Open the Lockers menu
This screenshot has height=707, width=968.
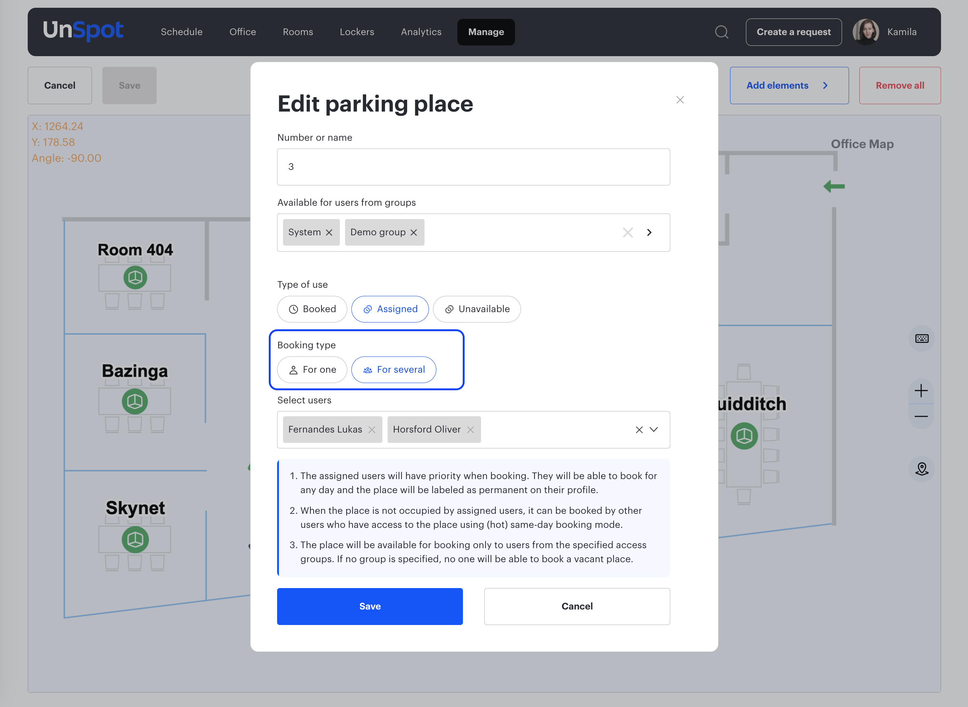click(x=357, y=32)
